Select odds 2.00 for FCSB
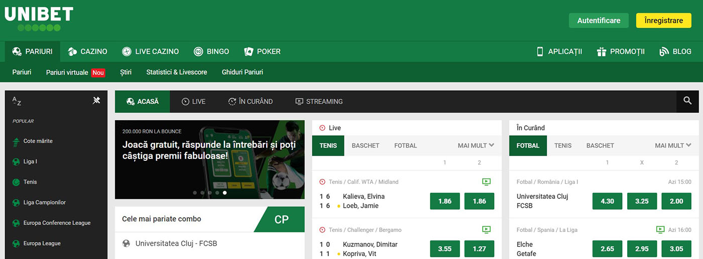 (676, 201)
